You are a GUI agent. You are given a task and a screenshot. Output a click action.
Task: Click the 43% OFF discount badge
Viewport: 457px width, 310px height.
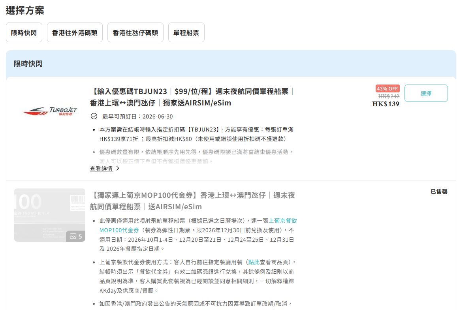387,88
